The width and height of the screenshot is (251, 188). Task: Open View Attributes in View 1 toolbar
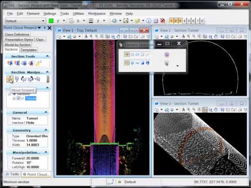[x=59, y=37]
